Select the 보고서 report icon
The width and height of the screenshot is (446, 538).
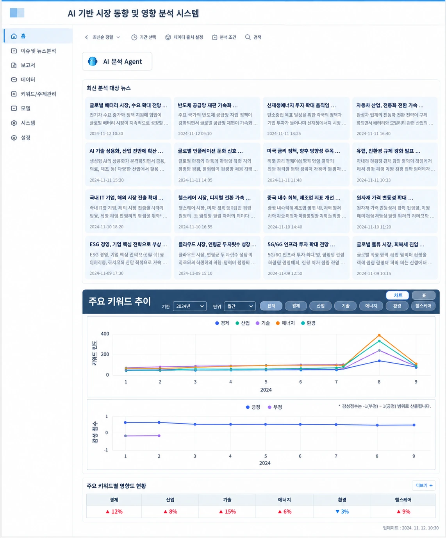tap(14, 65)
